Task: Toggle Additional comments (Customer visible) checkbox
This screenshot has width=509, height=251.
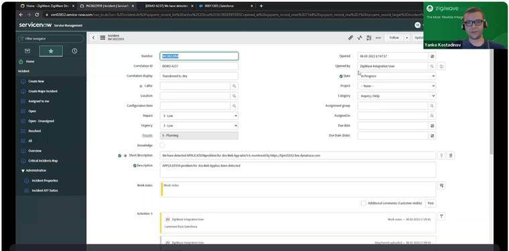Action: (x=364, y=203)
